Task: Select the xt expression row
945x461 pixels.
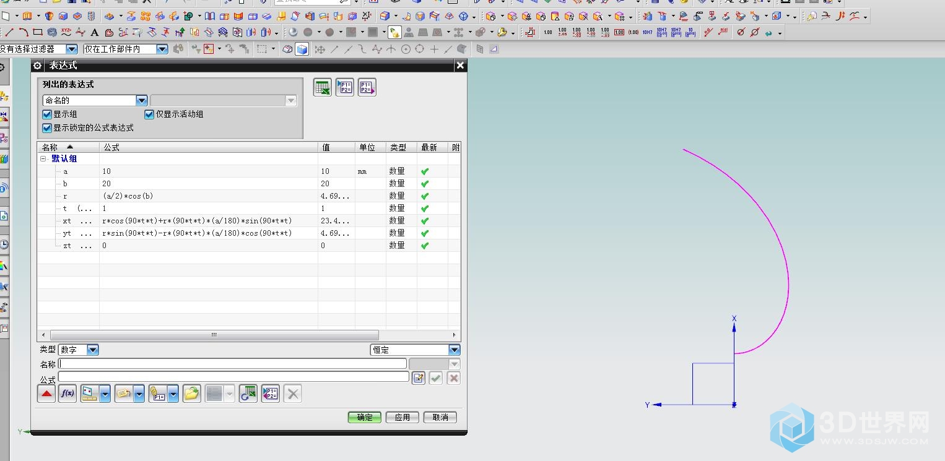Action: pyautogui.click(x=249, y=221)
